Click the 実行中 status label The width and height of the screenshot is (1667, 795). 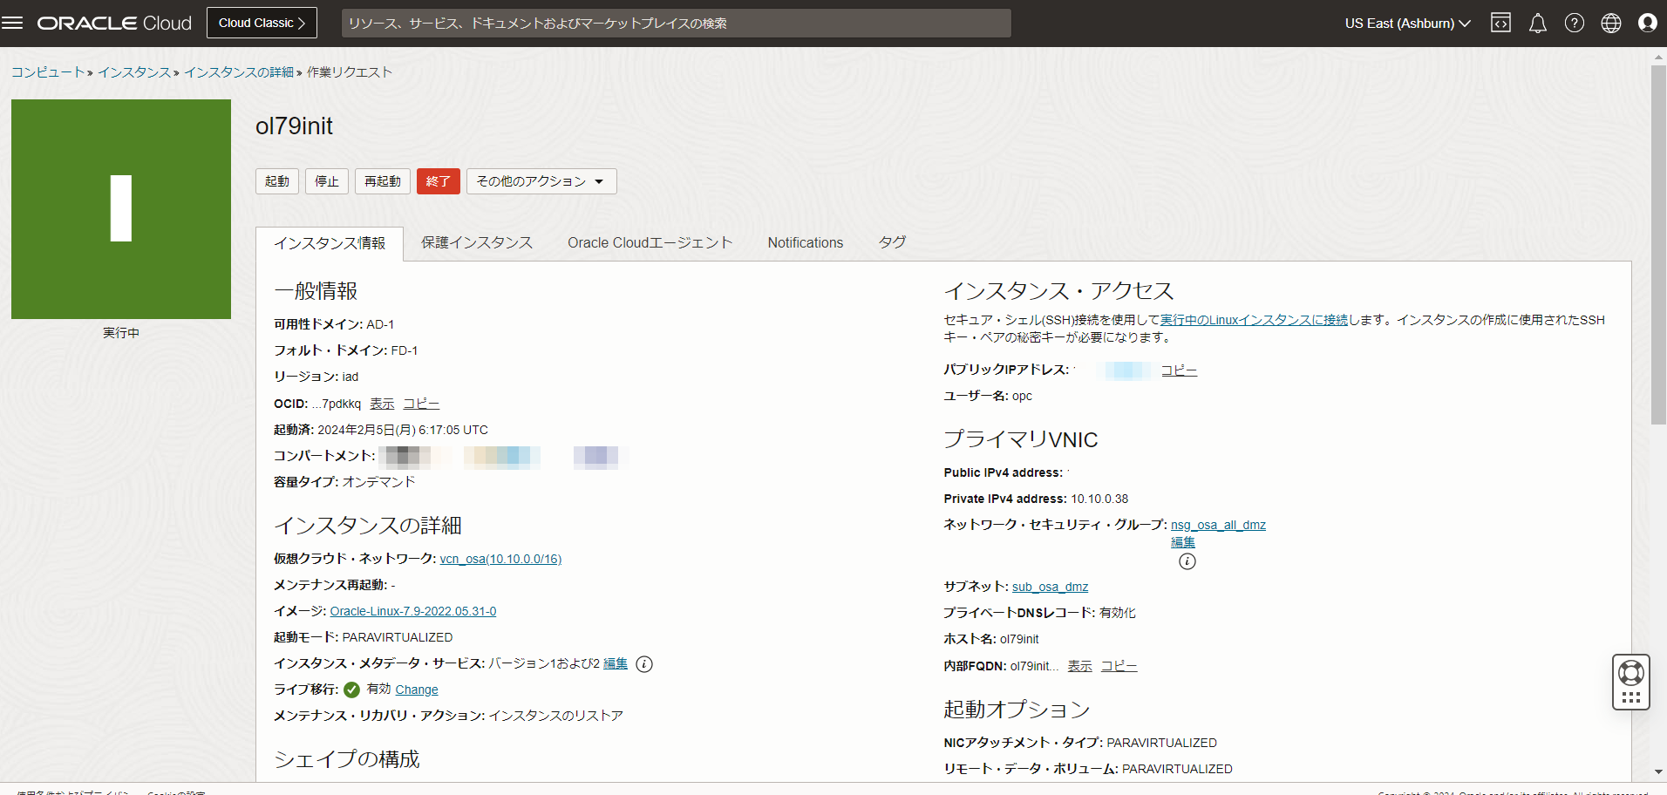(121, 333)
